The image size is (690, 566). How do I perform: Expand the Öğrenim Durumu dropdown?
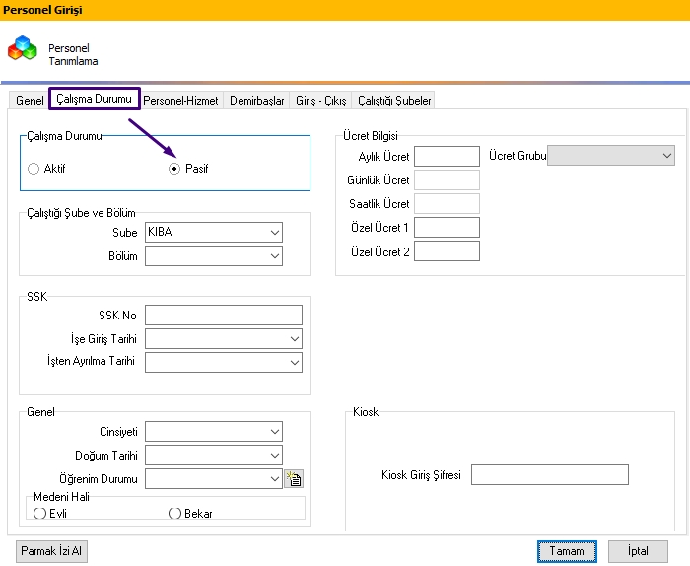[x=214, y=479]
